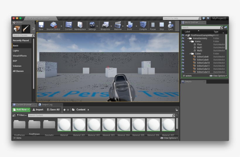Click the Save toolbar icon
Viewport: 240px width, 157px height.
tap(41, 25)
